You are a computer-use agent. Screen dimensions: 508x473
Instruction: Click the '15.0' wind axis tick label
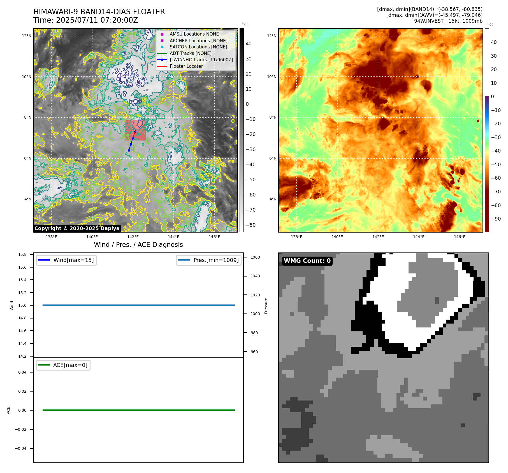pyautogui.click(x=22, y=305)
